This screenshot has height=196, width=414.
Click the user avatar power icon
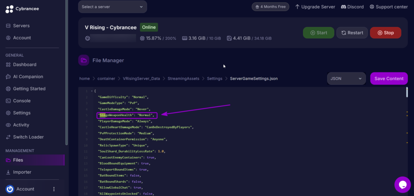point(10,189)
